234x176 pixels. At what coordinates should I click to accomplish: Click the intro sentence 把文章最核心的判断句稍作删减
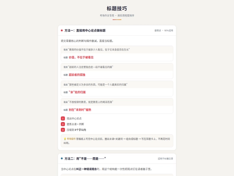[x=87, y=41]
